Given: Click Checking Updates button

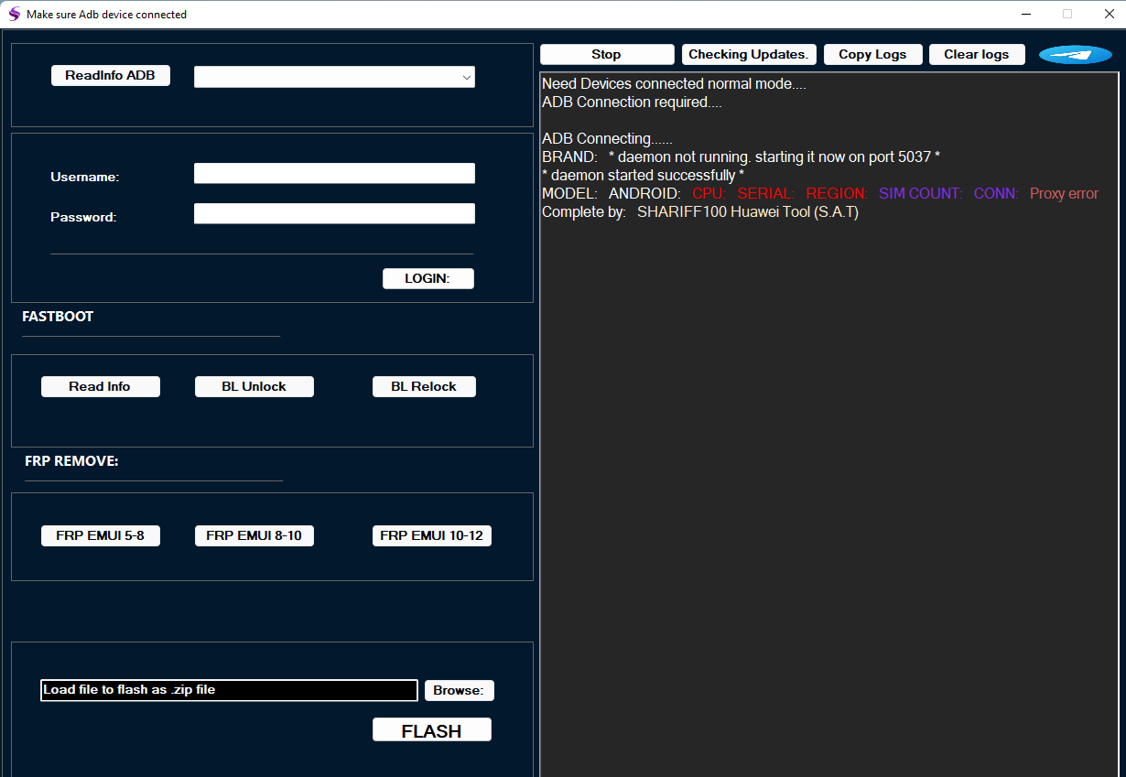Looking at the screenshot, I should click(748, 55).
